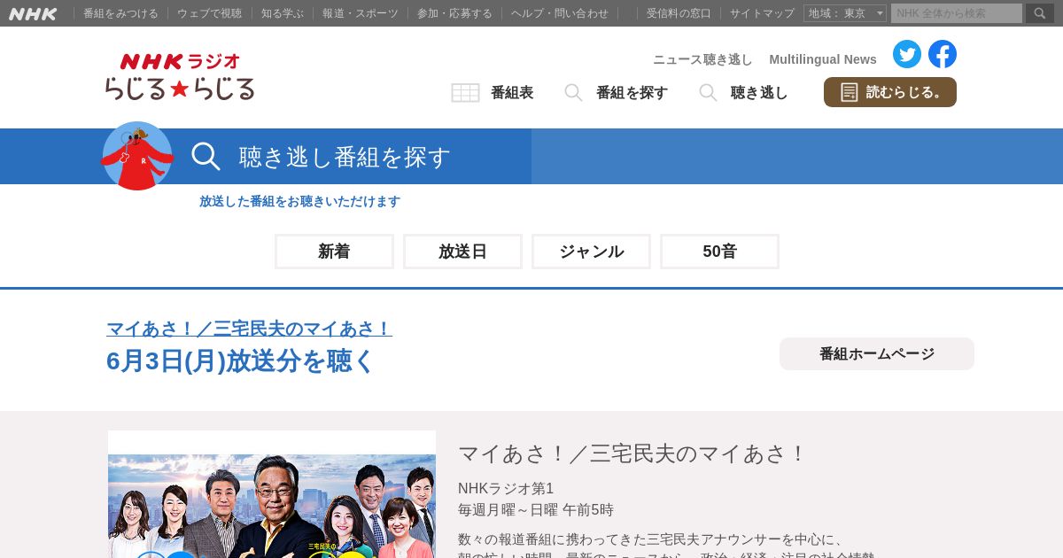The width and height of the screenshot is (1063, 558).
Task: Select the 50音 tab
Action: (x=719, y=252)
